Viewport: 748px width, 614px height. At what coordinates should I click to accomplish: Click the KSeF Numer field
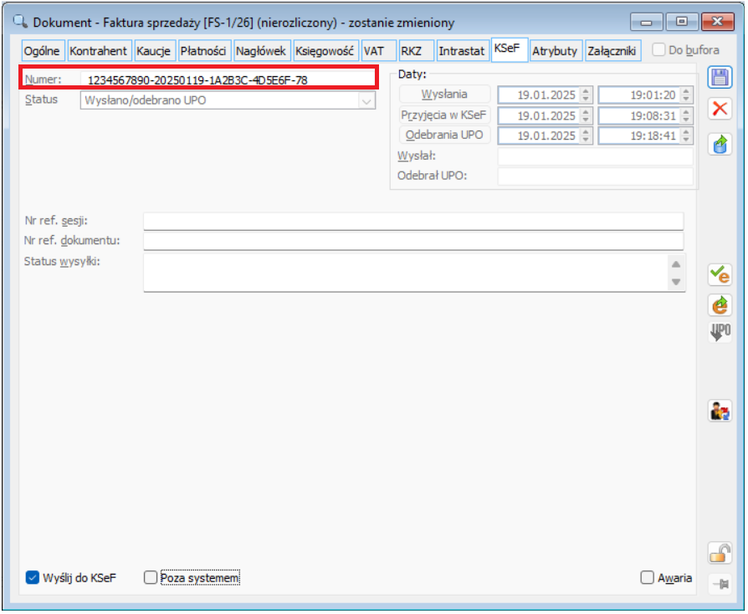click(228, 80)
